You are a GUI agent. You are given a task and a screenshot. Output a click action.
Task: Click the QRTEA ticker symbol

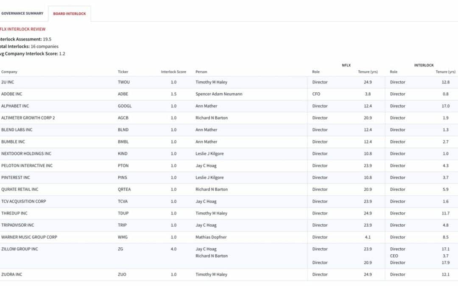[124, 189]
